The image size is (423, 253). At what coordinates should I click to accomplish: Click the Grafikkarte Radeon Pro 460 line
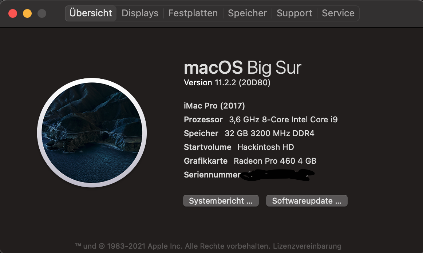tap(250, 161)
